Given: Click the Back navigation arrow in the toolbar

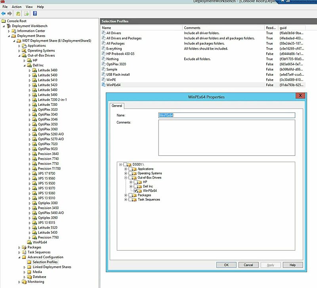Looking at the screenshot, I should point(3,13).
